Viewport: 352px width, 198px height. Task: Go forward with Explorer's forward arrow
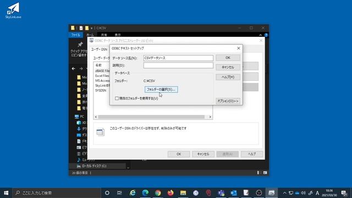click(81, 68)
